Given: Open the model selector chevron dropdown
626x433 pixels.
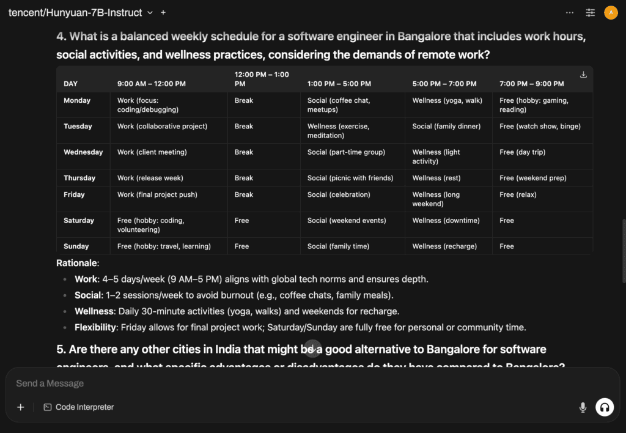Looking at the screenshot, I should 150,13.
